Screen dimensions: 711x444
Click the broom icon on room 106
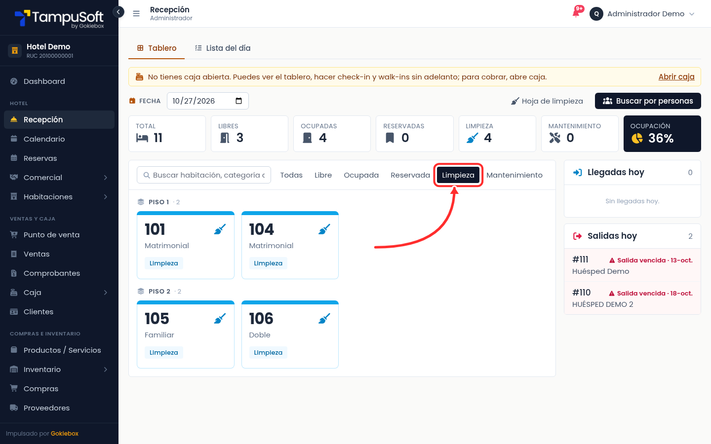click(324, 319)
